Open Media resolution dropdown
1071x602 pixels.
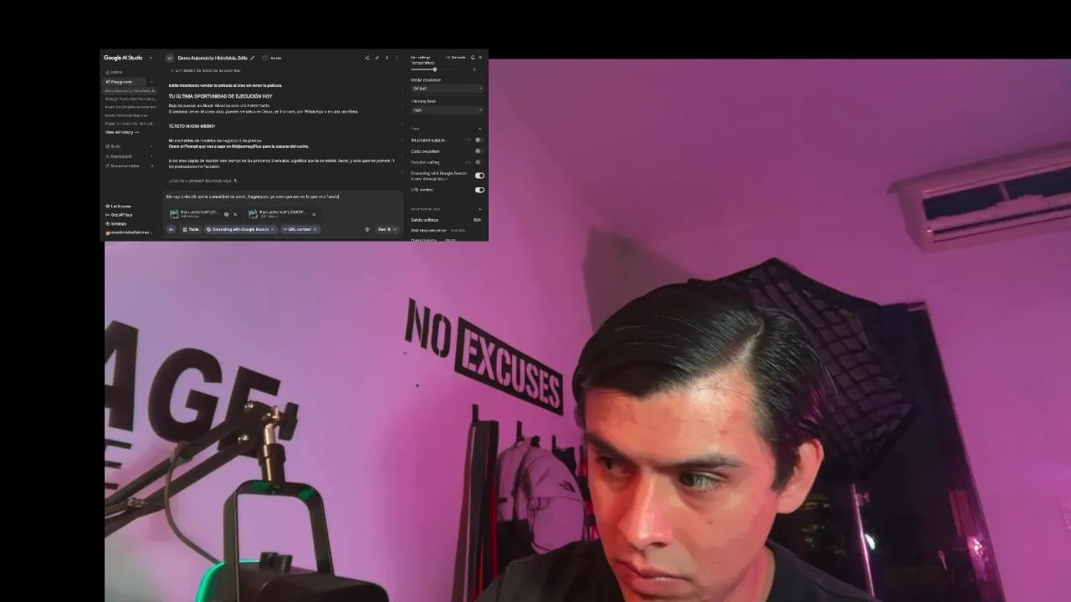[448, 88]
